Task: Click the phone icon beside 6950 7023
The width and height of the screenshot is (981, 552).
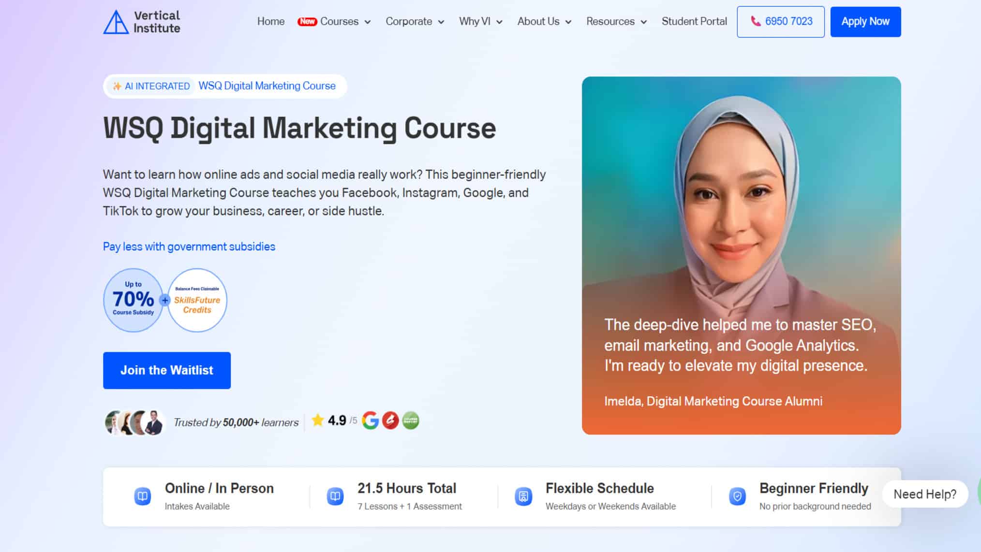Action: (x=755, y=21)
